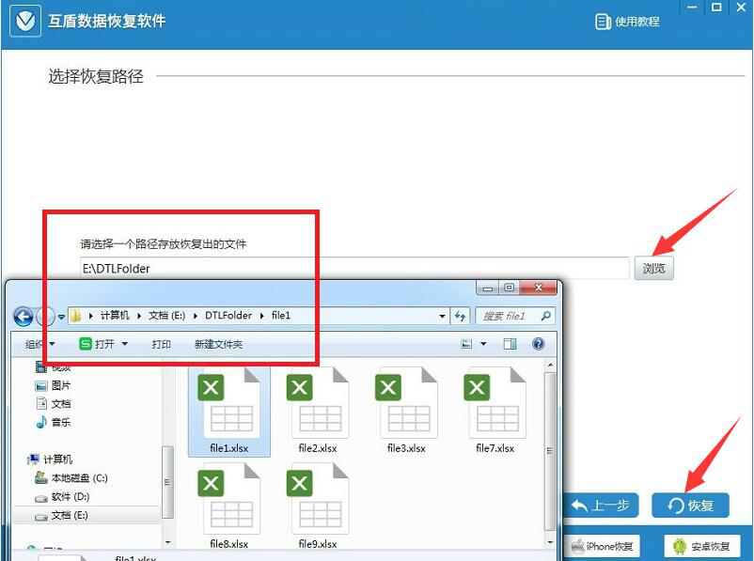This screenshot has width=754, height=561.
Task: Select file3.xlsx icon
Action: 406,412
